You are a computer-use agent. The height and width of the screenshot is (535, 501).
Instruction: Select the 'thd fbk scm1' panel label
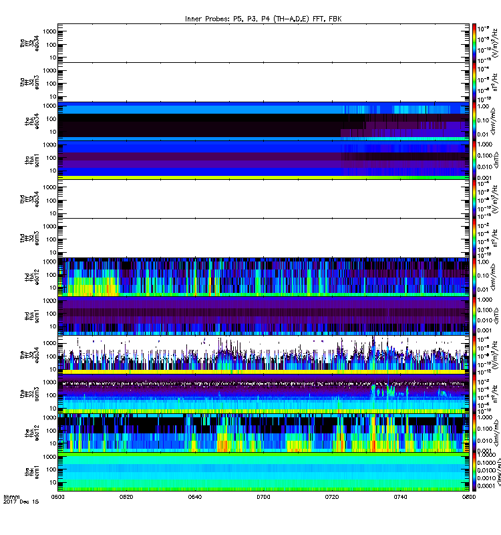tap(32, 316)
